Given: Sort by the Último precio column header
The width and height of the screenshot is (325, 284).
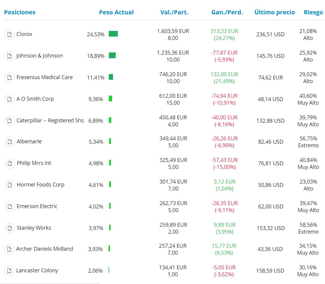Looking at the screenshot, I should pos(274,12).
